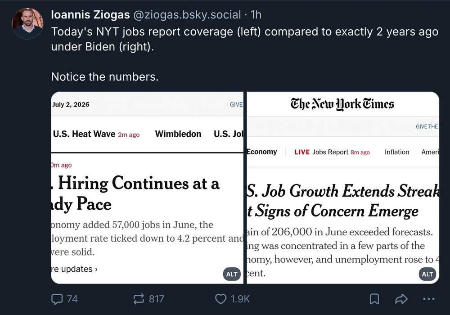450x315 pixels.
Task: Show ALT text on left image
Action: (232, 274)
